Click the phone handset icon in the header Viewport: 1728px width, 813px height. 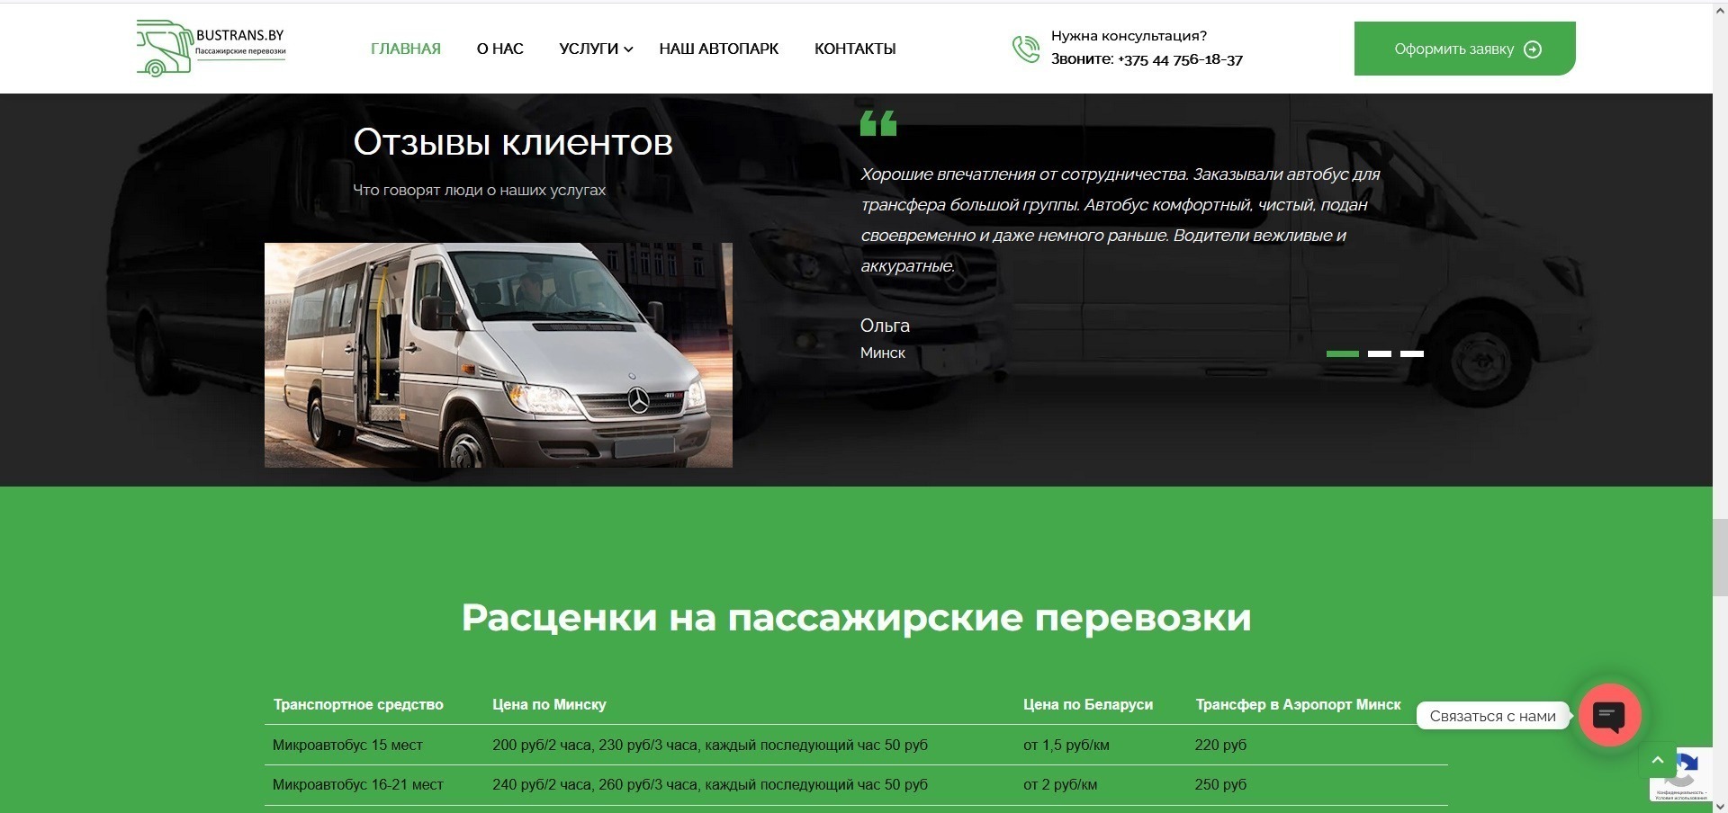tap(1024, 48)
